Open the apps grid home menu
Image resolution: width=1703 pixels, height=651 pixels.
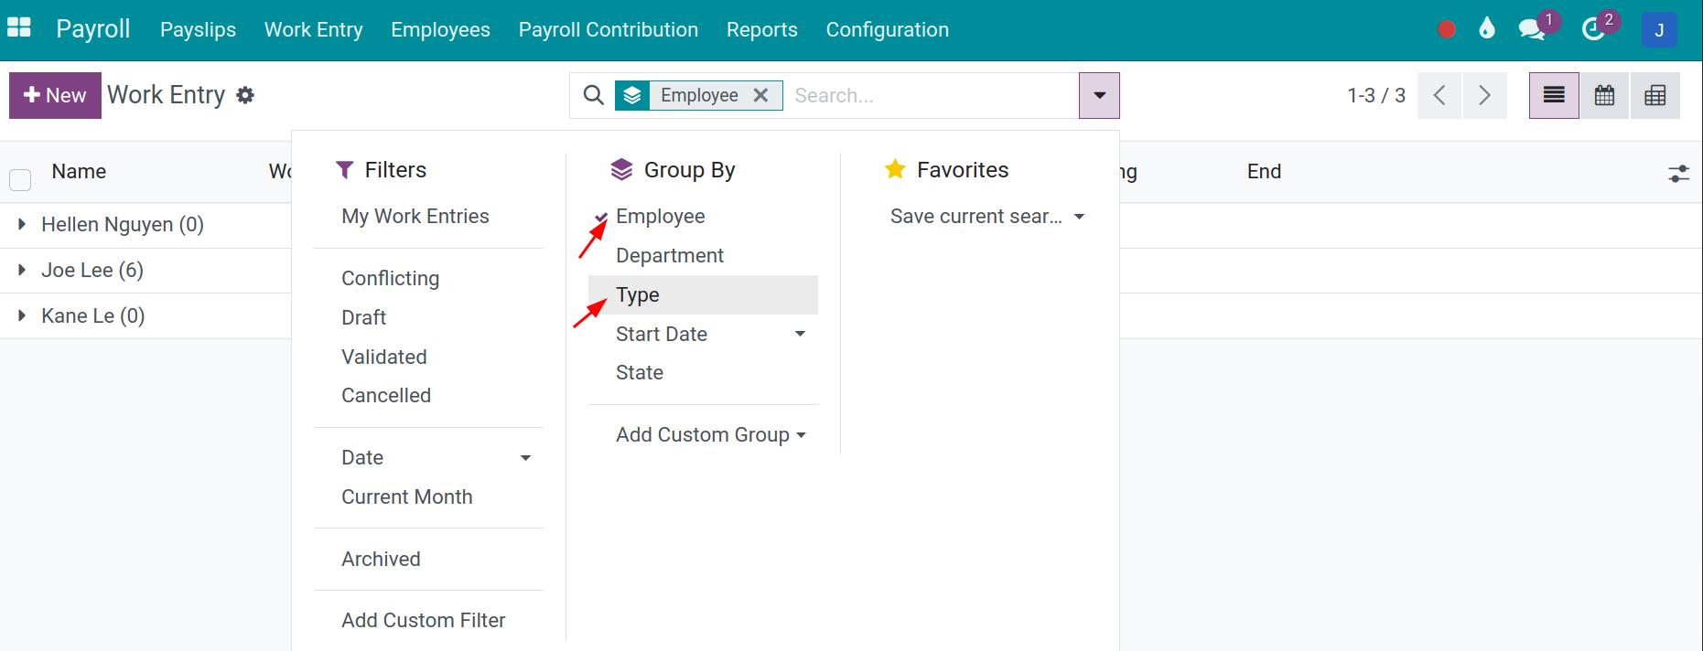click(19, 28)
